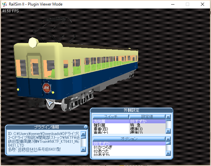Select the 種別幕 switch row
211x166 pixels.
click(111, 125)
